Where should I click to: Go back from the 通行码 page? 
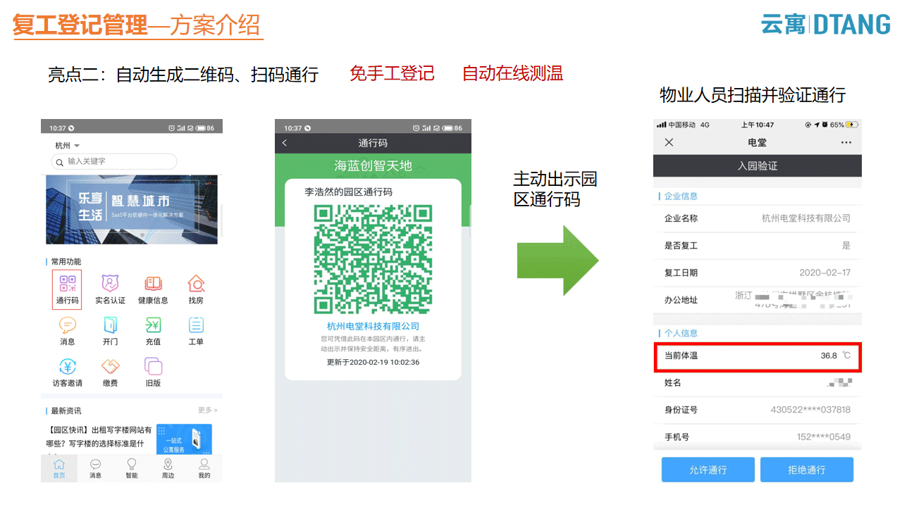pos(285,143)
